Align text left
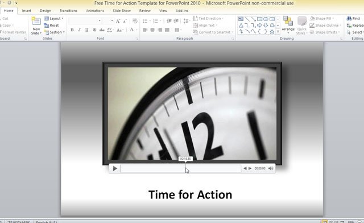 [x=146, y=30]
